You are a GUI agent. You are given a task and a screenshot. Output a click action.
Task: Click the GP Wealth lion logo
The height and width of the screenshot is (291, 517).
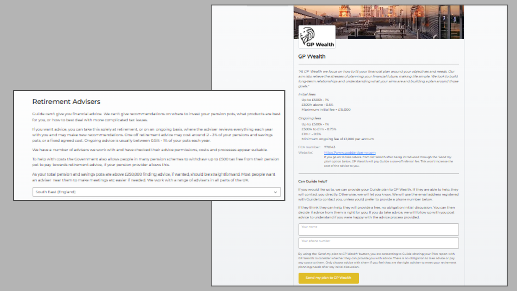[317, 37]
